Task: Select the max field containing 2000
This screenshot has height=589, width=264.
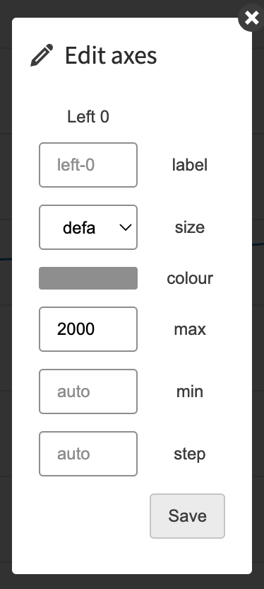Action: (88, 329)
